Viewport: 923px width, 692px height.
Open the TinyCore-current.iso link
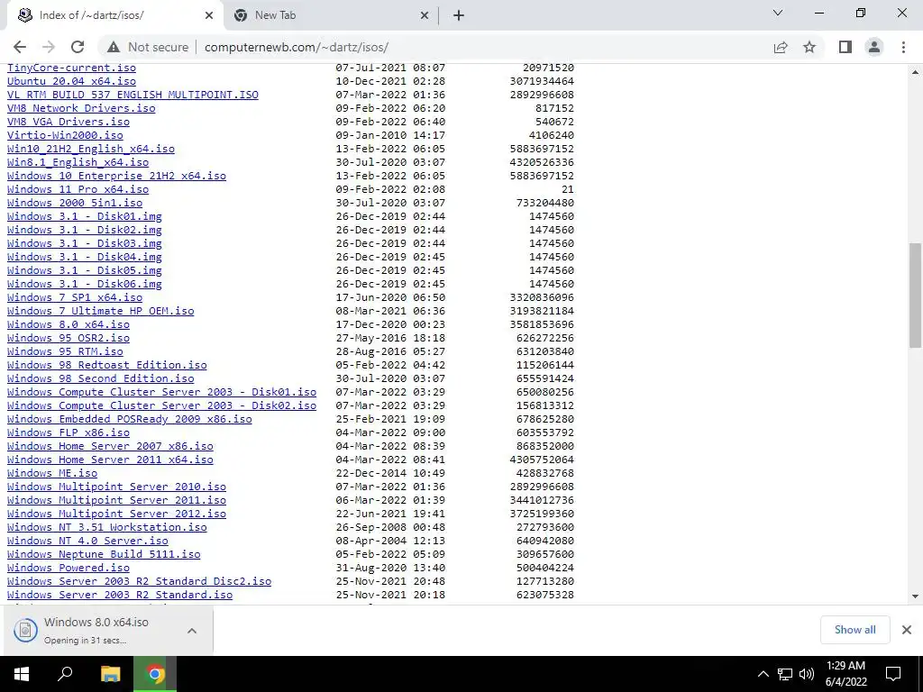pyautogui.click(x=71, y=68)
